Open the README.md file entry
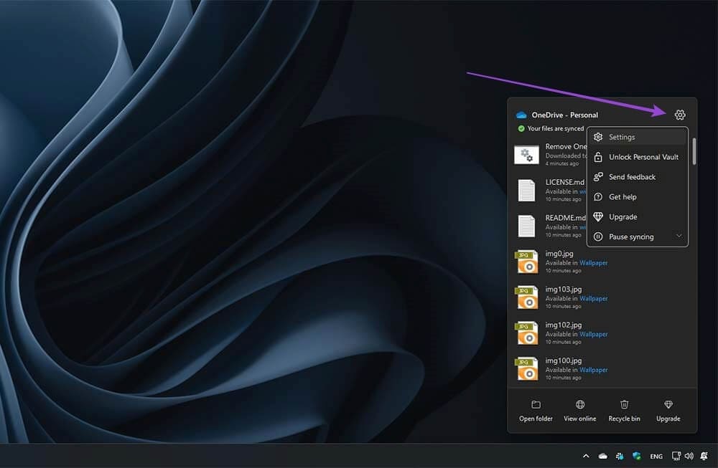The height and width of the screenshot is (468, 718). [x=550, y=226]
